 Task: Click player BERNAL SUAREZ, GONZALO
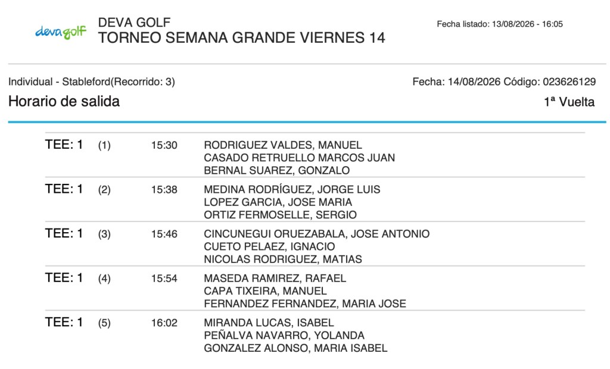pyautogui.click(x=276, y=170)
